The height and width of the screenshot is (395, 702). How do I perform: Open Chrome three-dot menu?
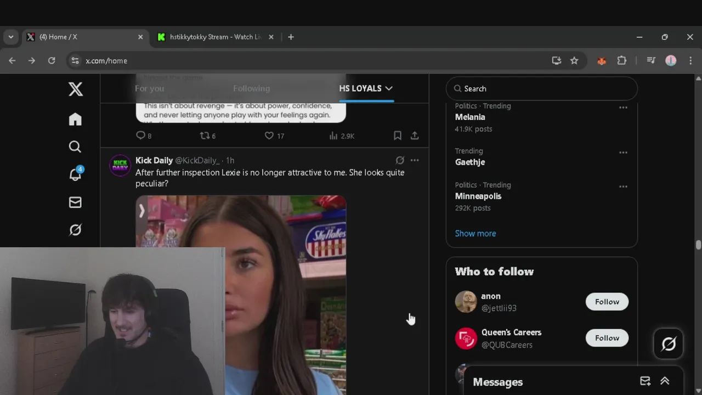coord(690,61)
